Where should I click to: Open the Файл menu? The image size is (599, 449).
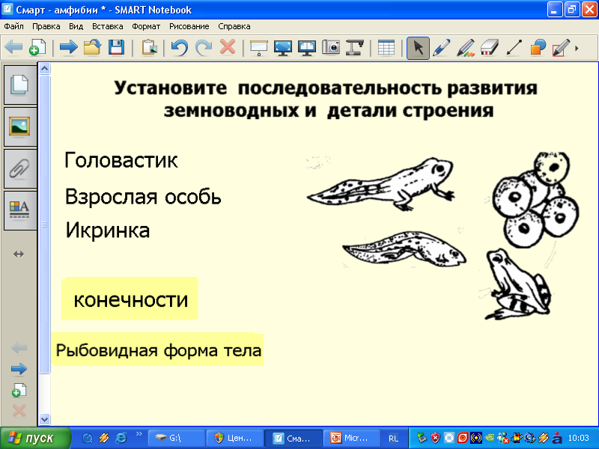(x=13, y=26)
